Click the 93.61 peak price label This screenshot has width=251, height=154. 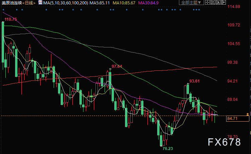click(x=195, y=81)
